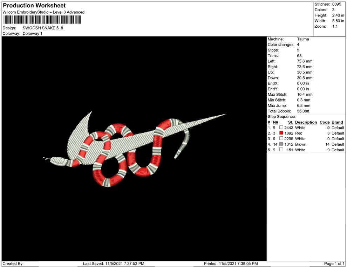347x267 pixels.
Task: Click the swoosh snake embroidery preview
Action: [x=134, y=149]
